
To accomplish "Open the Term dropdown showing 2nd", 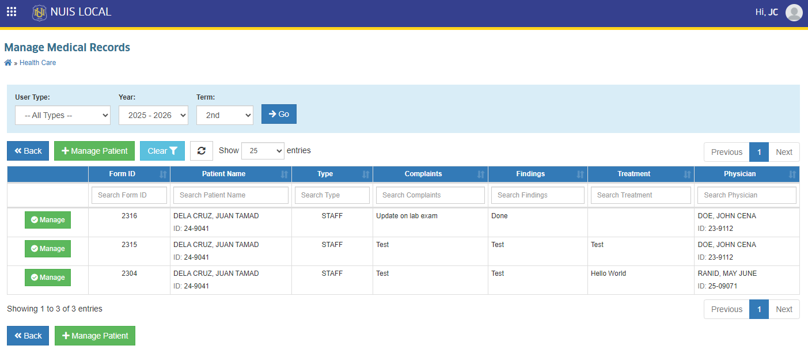I will 225,115.
